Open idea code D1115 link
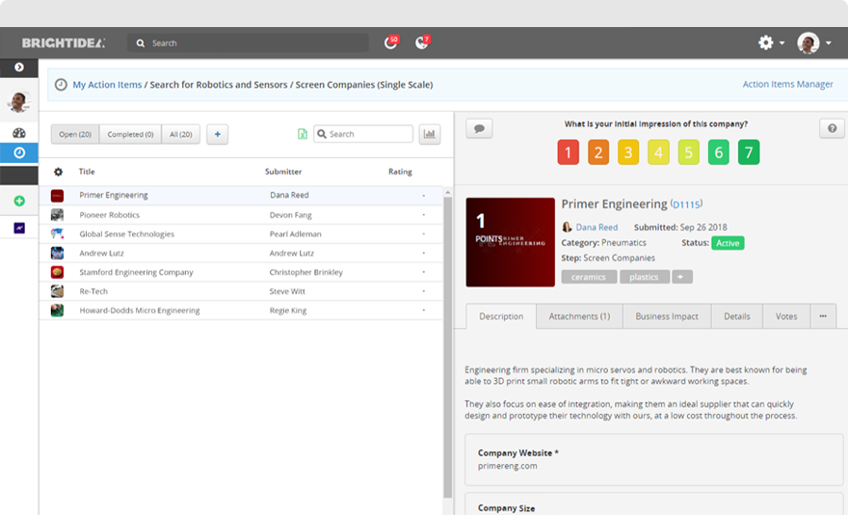The image size is (848, 515). pos(686,204)
